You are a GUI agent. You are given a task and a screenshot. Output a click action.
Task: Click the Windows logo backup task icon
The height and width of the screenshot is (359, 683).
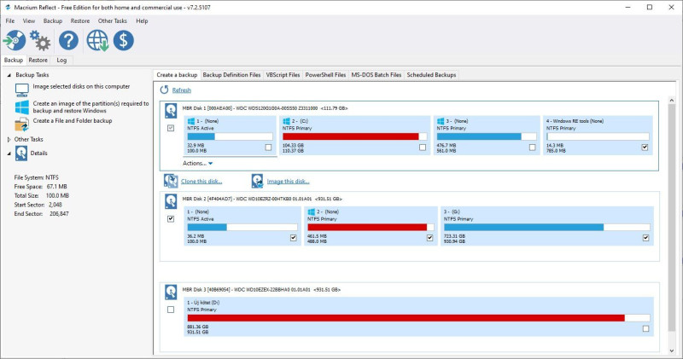(x=22, y=107)
